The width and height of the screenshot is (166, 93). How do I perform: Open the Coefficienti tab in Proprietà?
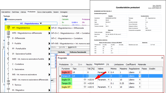point(131,64)
